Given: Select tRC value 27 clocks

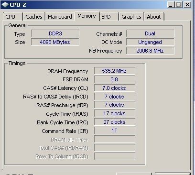Looking at the screenshot, I should [x=115, y=122].
